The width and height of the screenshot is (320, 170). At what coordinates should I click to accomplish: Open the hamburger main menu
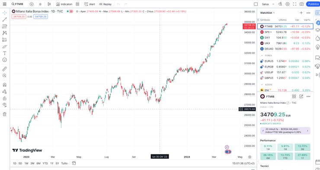click(x=4, y=4)
